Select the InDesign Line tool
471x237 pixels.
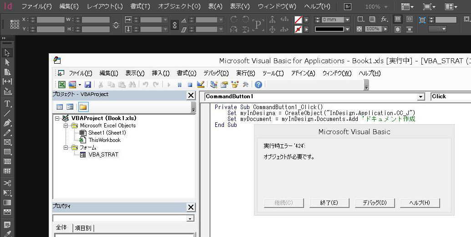(x=7, y=113)
